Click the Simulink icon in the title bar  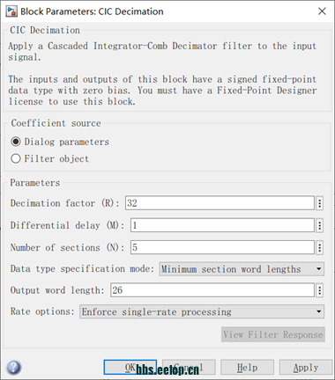[11, 11]
